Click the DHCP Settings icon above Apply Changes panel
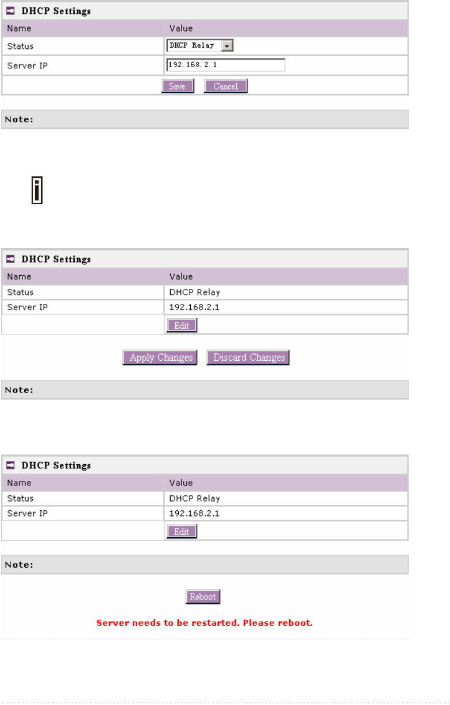 11,259
